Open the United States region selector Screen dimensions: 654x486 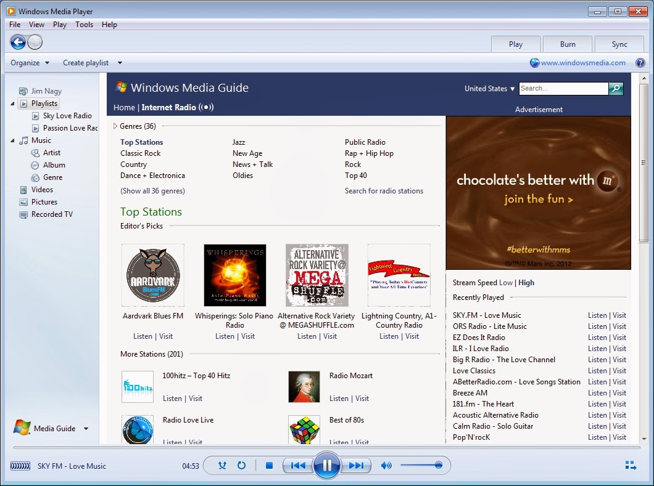click(x=488, y=89)
